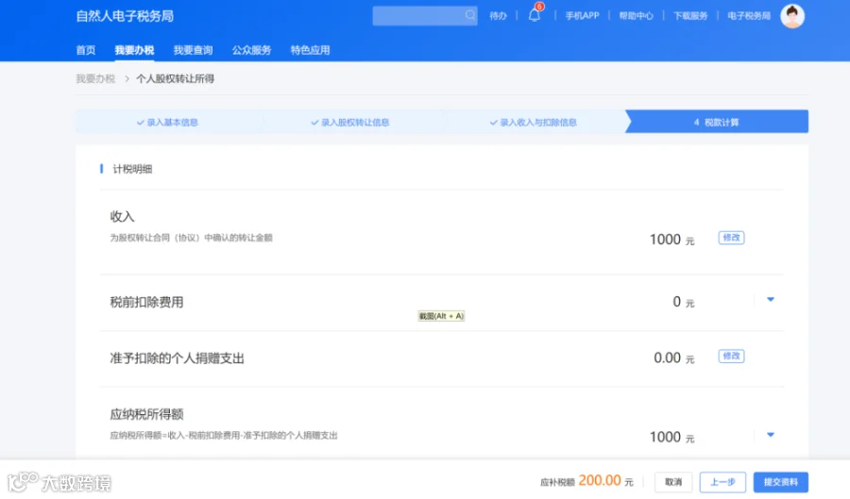Viewport: 850px width, 499px height.
Task: Click the 收入 value 1000 元
Action: (671, 240)
